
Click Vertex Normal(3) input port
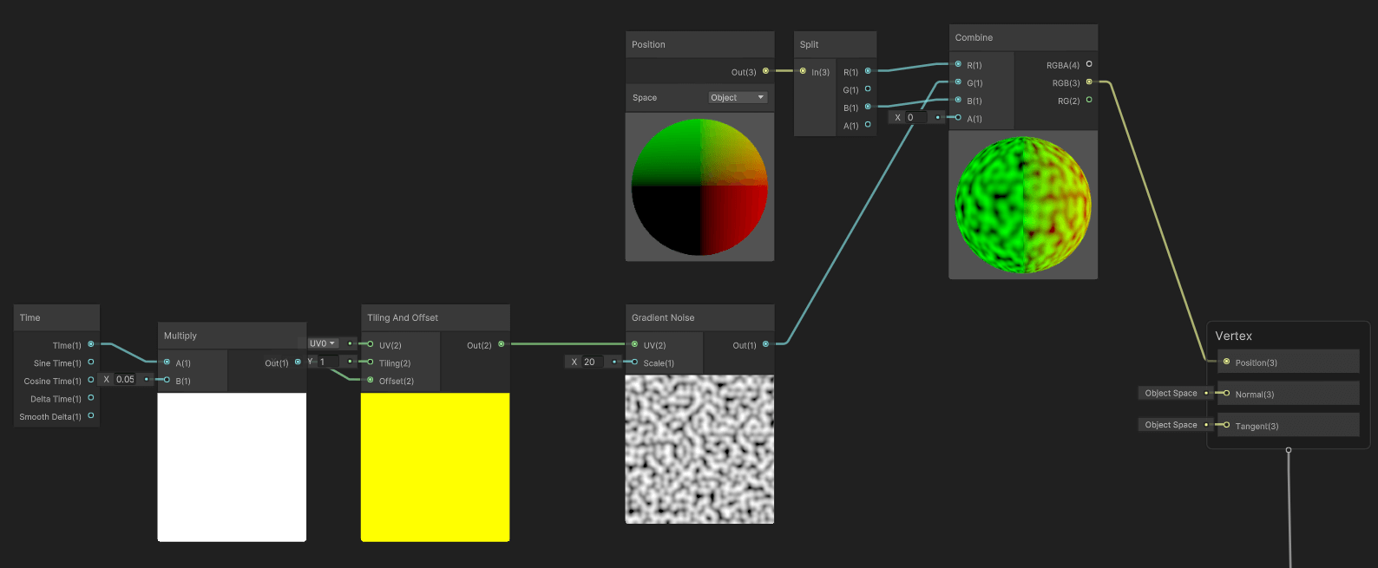click(x=1226, y=393)
